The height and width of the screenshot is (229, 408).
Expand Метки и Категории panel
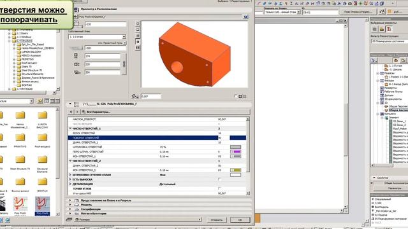tap(70, 214)
